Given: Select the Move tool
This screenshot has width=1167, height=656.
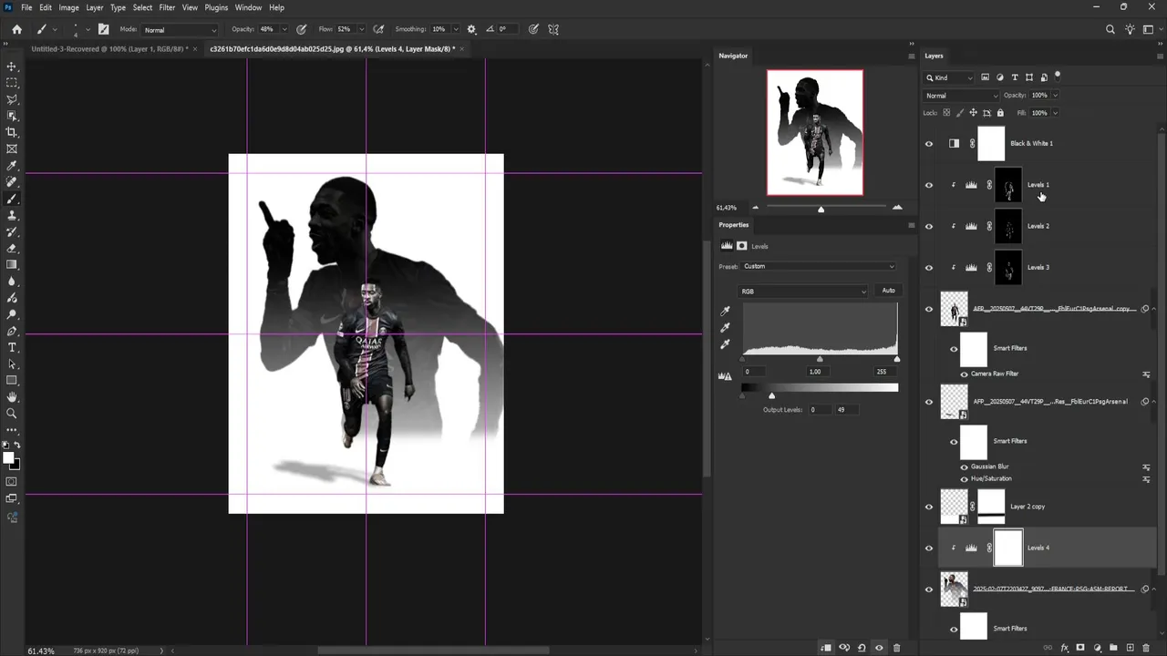Looking at the screenshot, I should 12,67.
